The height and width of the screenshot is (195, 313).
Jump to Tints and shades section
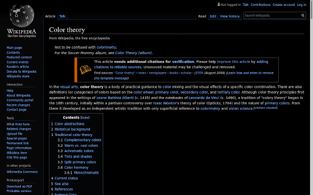pyautogui.click(x=78, y=156)
